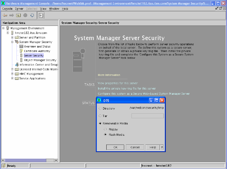Select Object Manager Security tree item
227x169 pixels.
pos(40,60)
